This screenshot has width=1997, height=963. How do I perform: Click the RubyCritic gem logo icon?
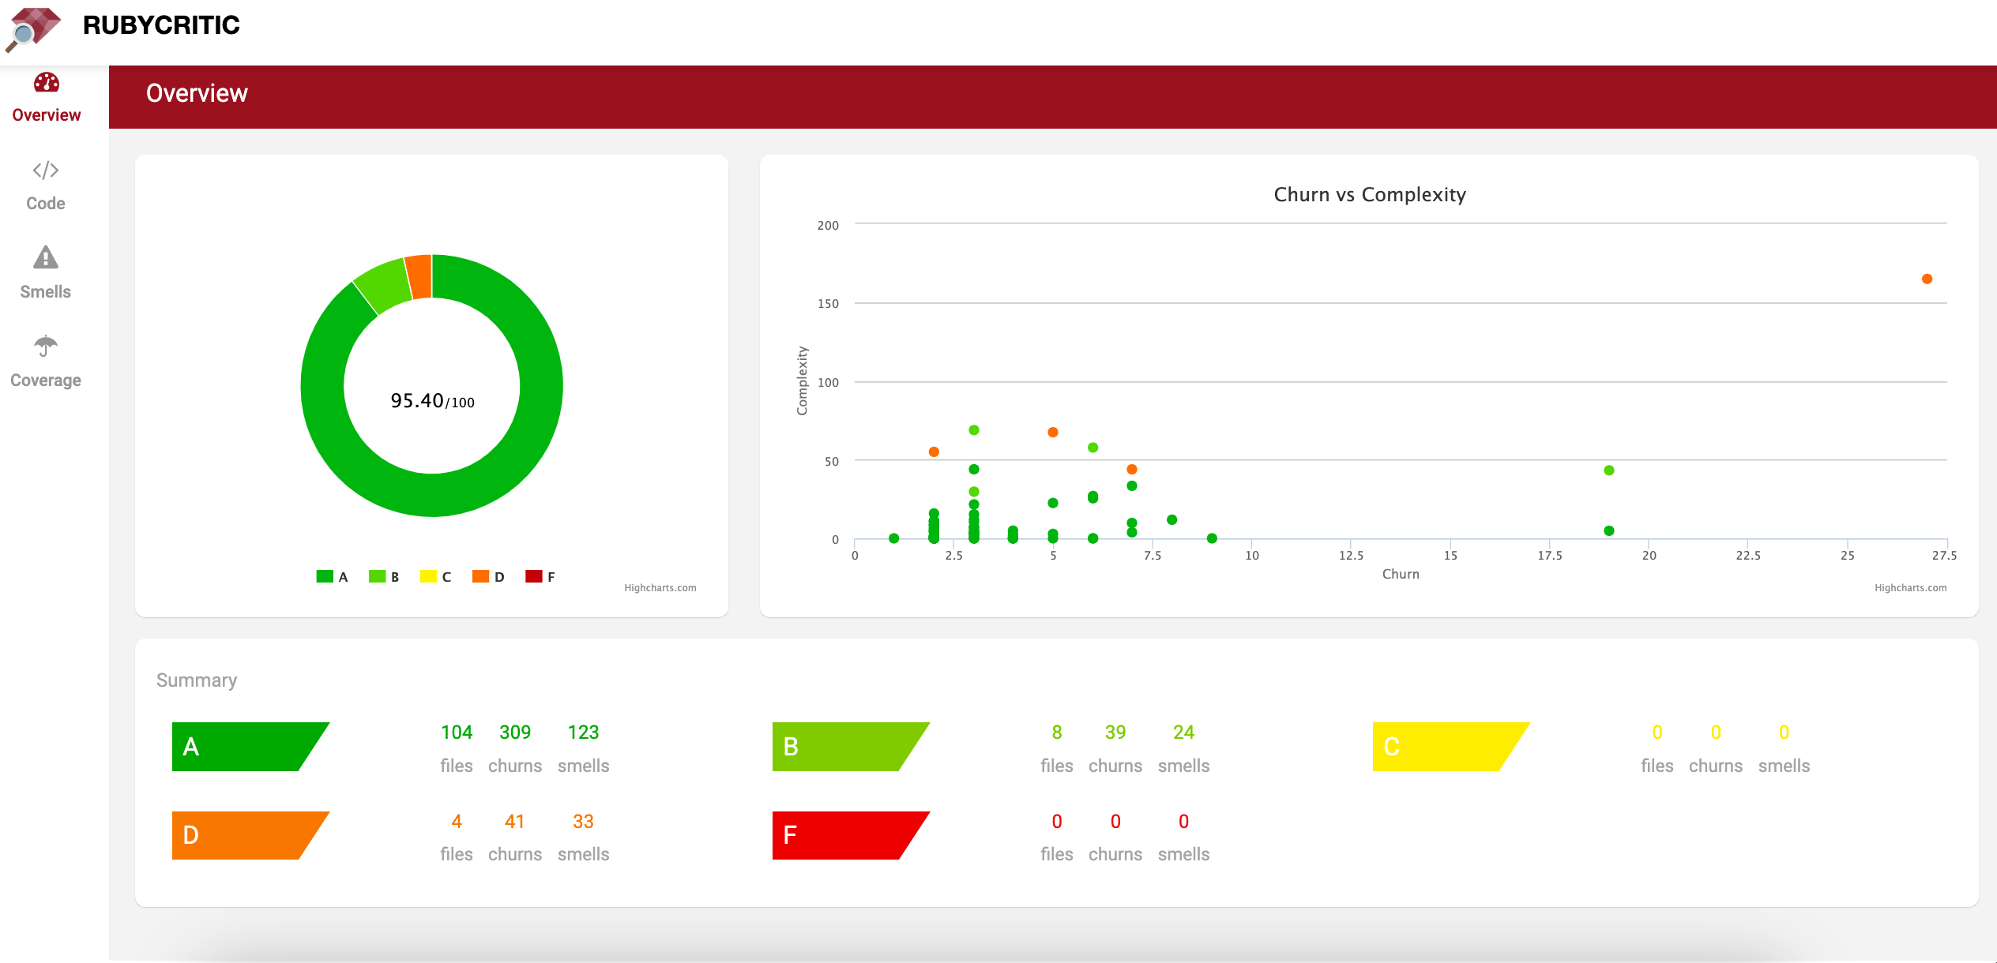pyautogui.click(x=34, y=28)
